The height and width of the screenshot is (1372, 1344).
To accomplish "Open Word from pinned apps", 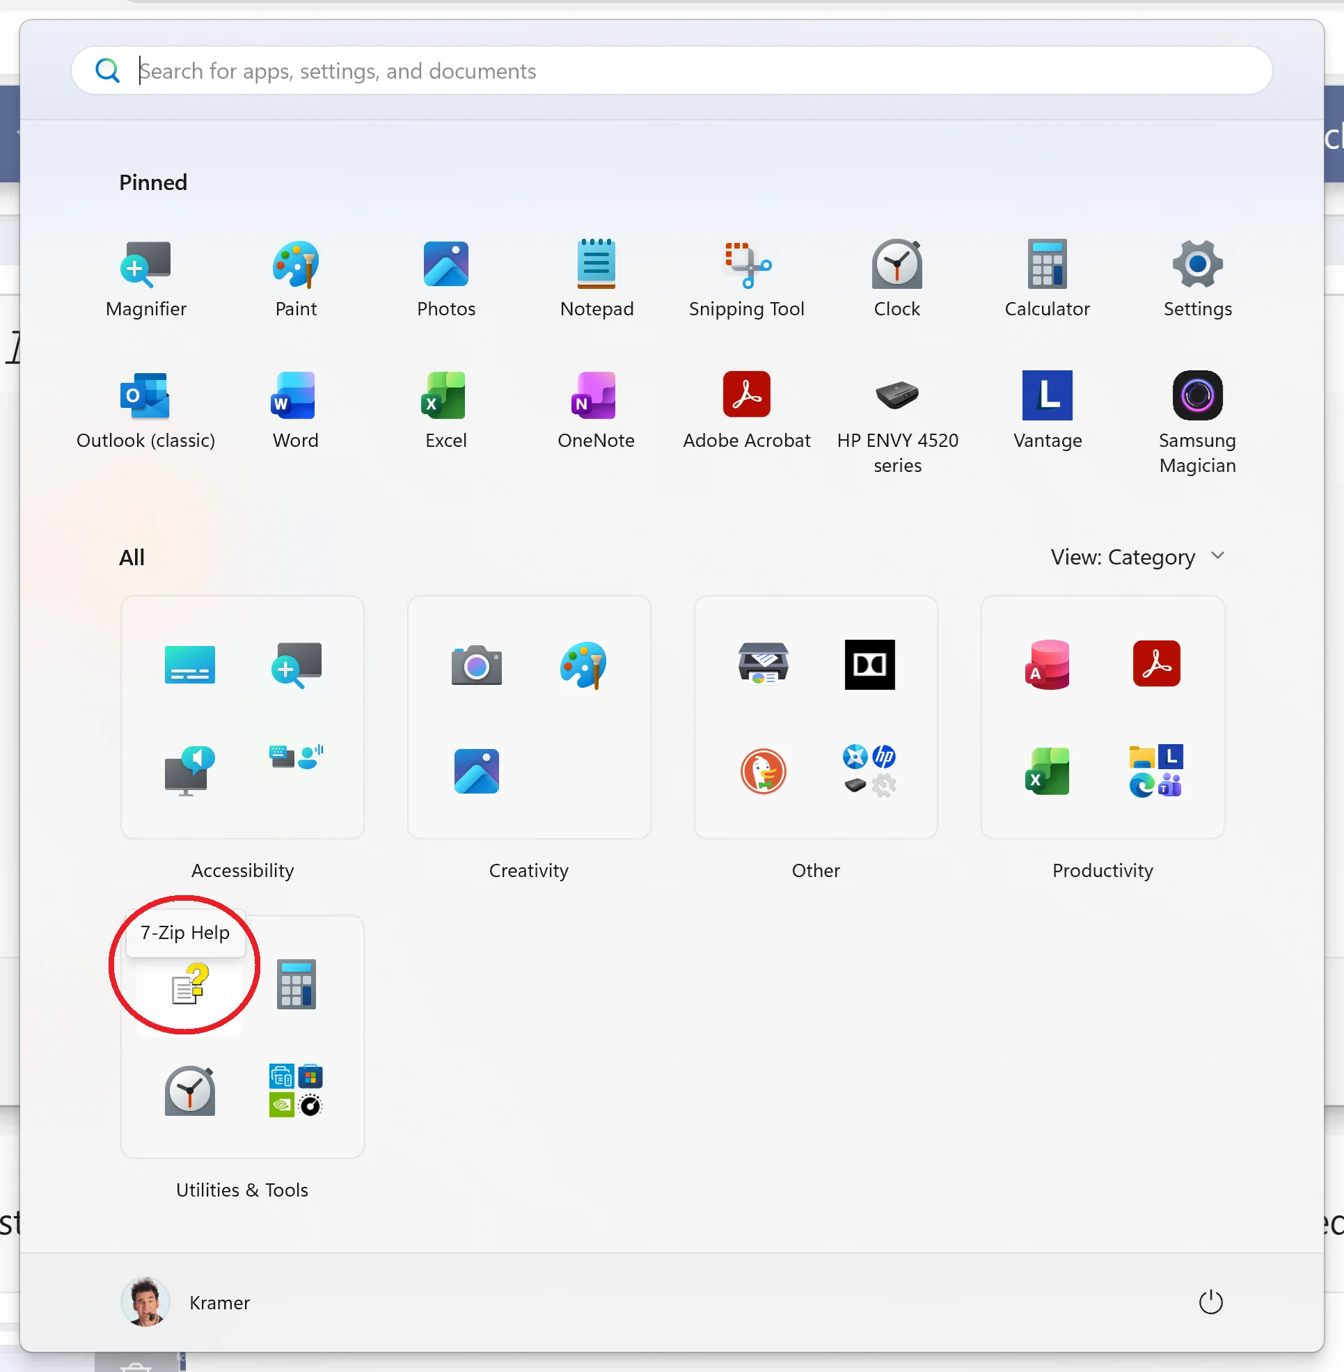I will (x=296, y=411).
